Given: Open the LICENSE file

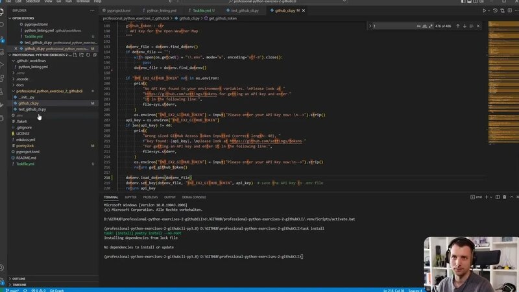Looking at the screenshot, I should pyautogui.click(x=53, y=134).
